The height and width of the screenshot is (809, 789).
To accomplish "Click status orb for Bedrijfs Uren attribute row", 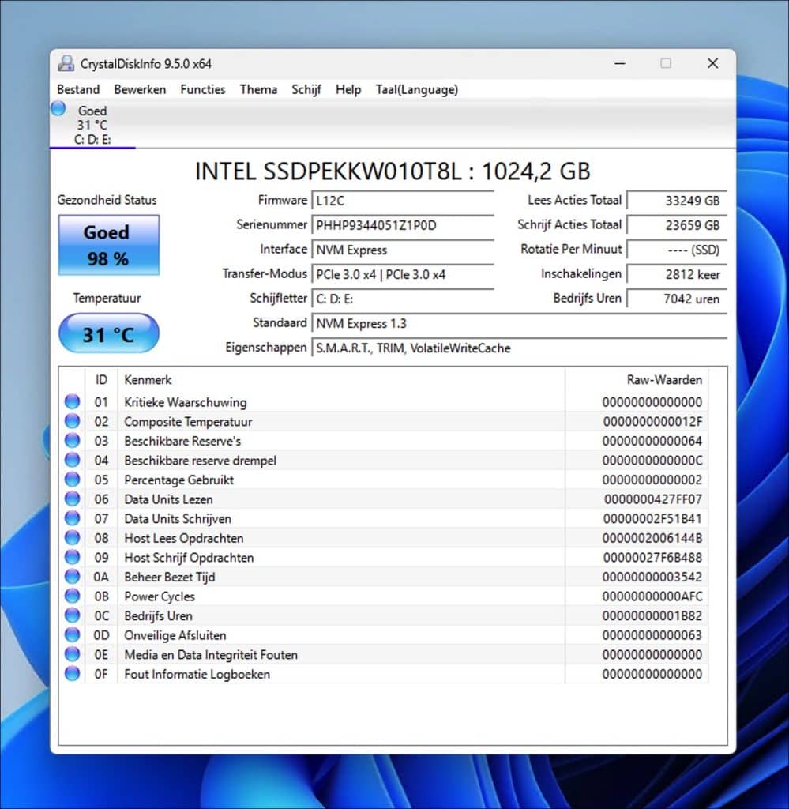I will 72,615.
